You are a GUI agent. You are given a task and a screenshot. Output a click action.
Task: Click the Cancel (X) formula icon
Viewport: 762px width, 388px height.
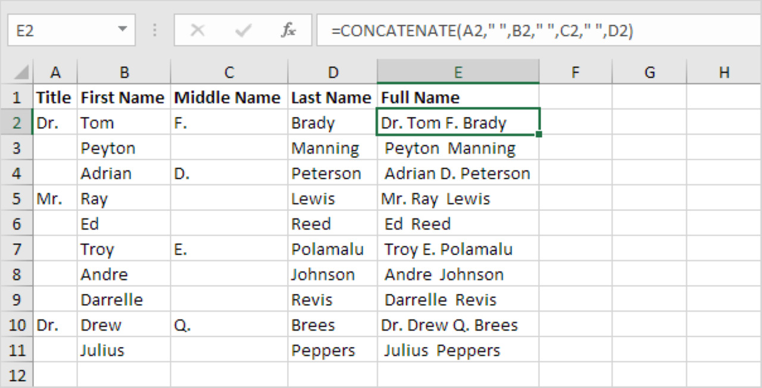198,30
